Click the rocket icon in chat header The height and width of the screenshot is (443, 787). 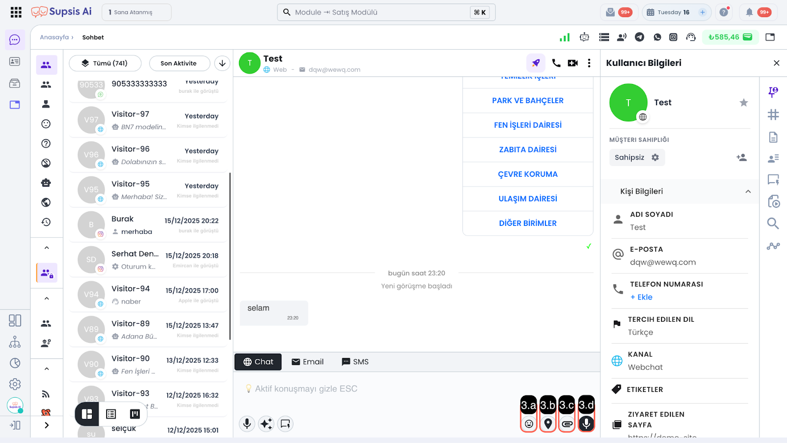coord(536,63)
